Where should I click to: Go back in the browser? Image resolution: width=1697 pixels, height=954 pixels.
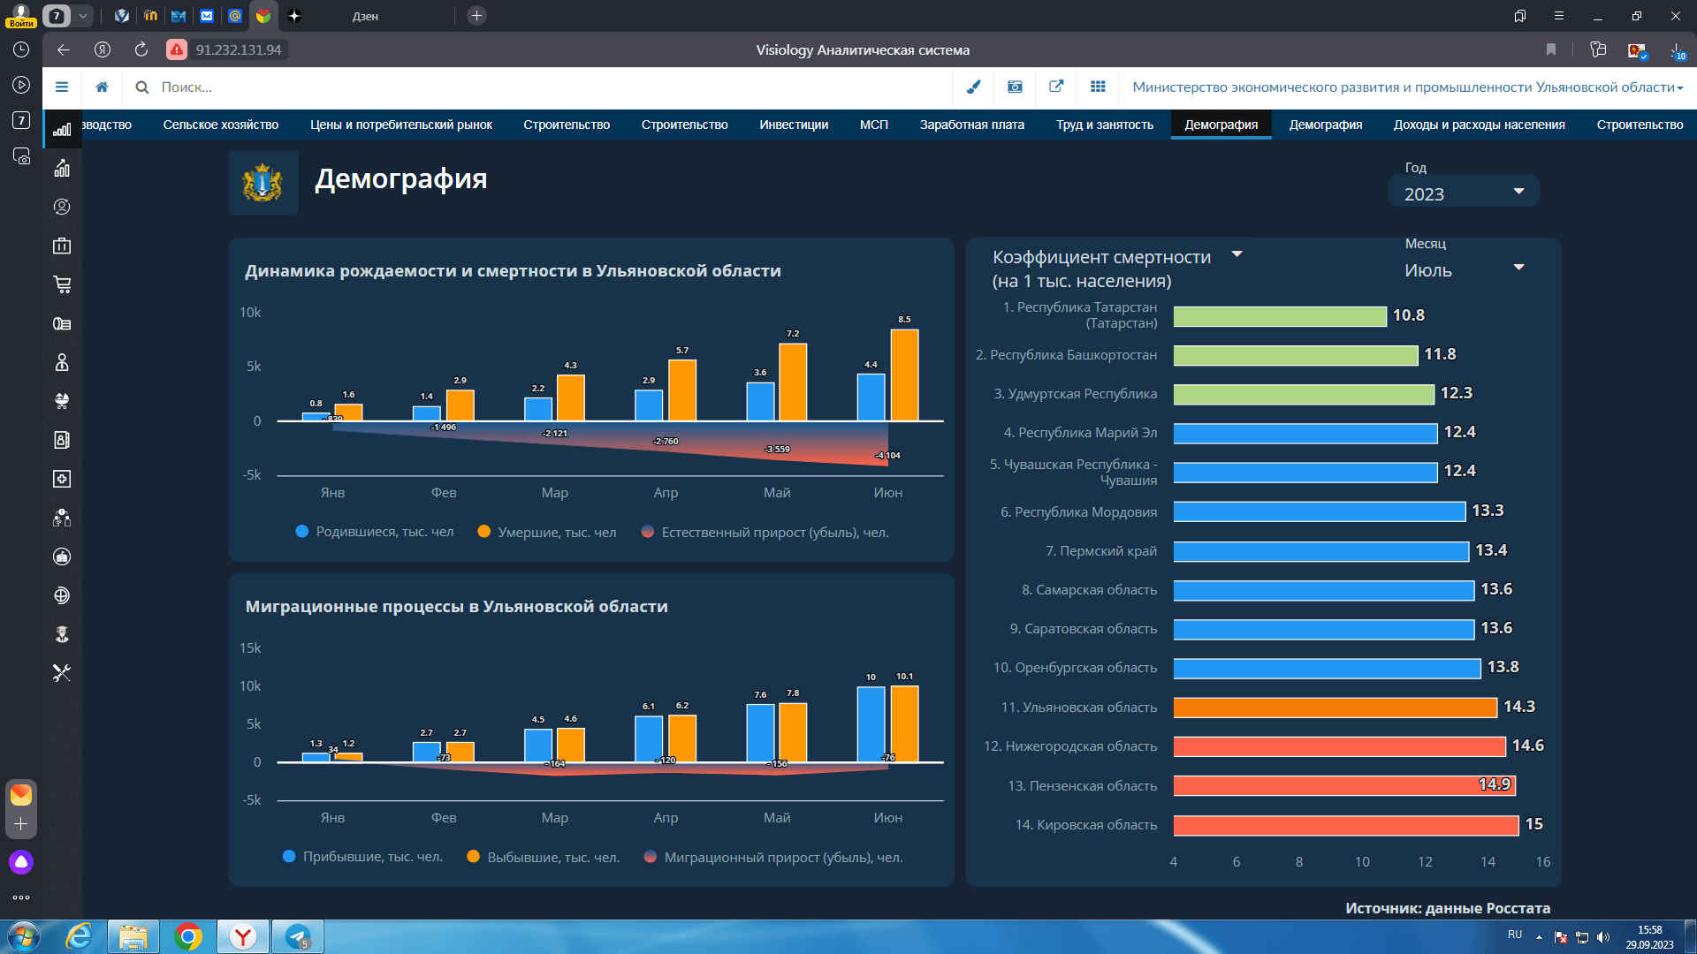(64, 49)
